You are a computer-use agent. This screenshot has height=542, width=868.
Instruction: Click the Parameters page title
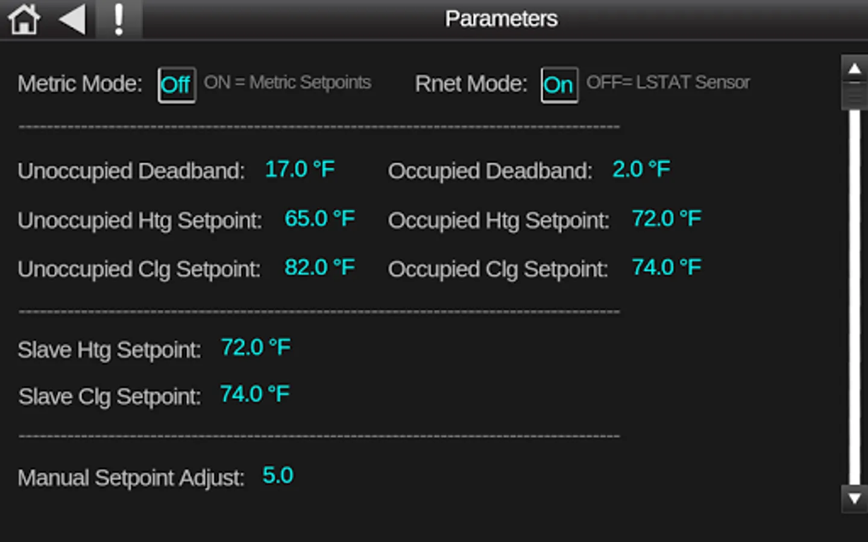(x=501, y=19)
